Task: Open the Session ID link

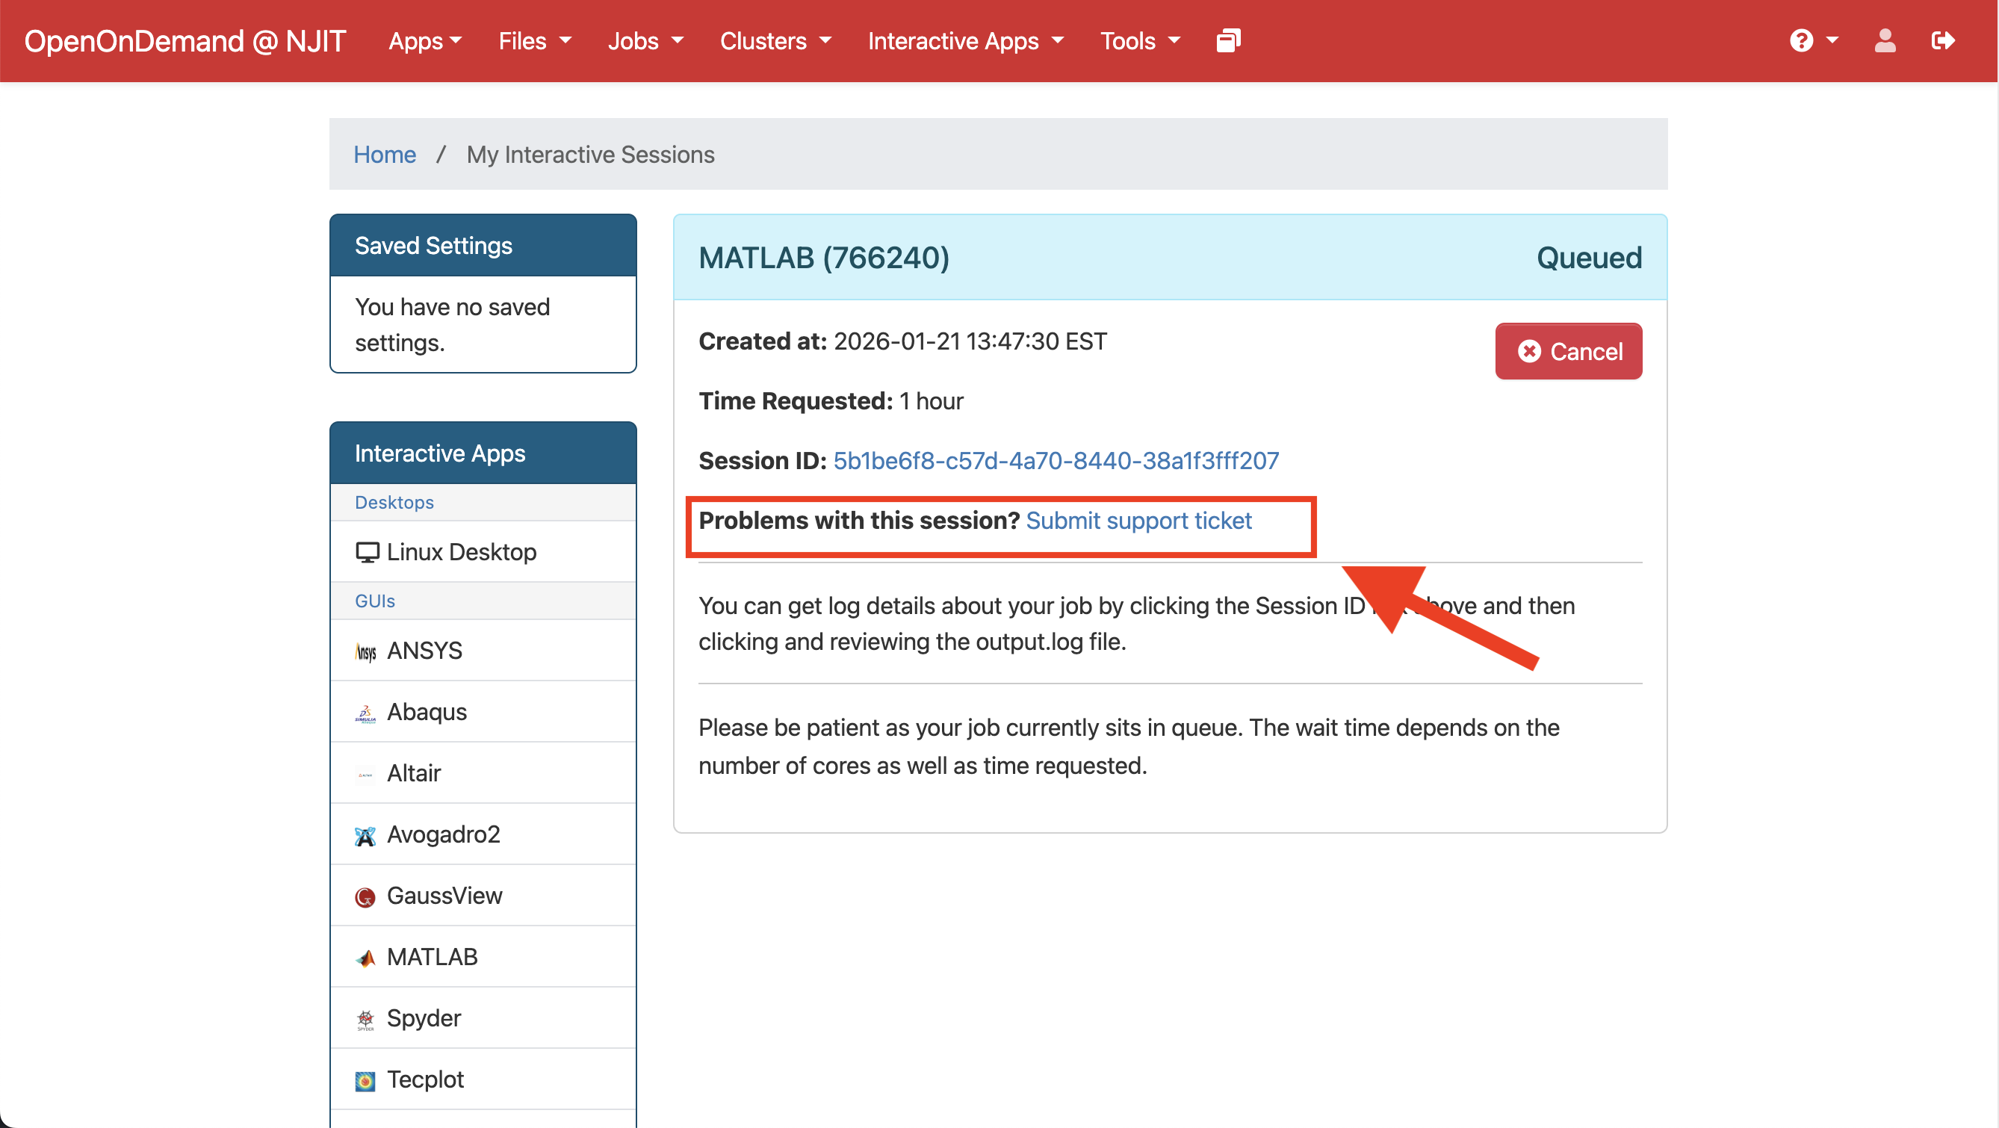Action: click(1056, 461)
